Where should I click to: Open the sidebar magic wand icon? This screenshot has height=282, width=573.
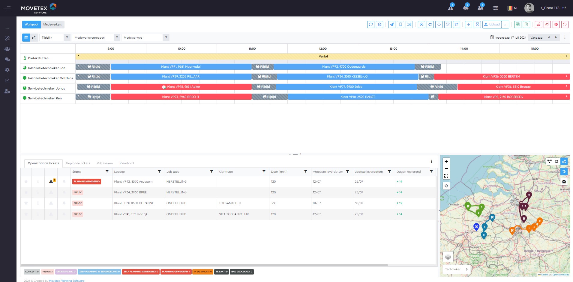coord(7,38)
